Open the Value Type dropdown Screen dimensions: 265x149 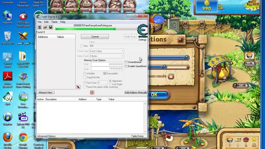106,56
